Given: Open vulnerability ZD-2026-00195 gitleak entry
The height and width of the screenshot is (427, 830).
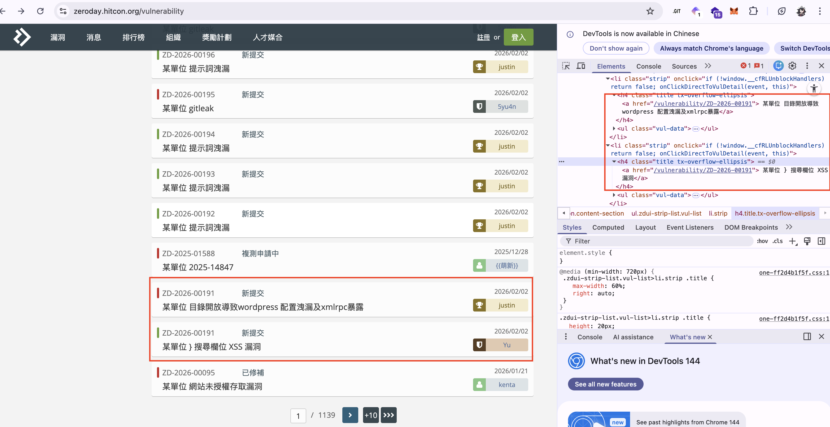Looking at the screenshot, I should pos(343,101).
